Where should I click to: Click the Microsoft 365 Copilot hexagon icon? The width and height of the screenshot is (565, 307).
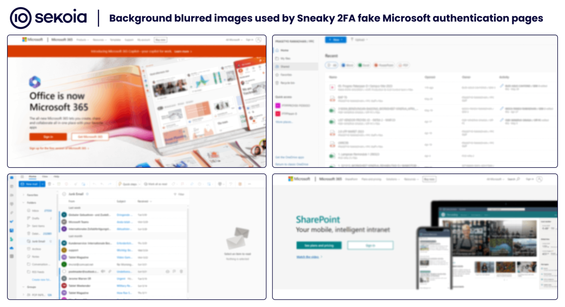(35, 82)
